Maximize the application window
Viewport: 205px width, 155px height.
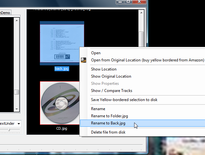pyautogui.click(x=128, y=2)
